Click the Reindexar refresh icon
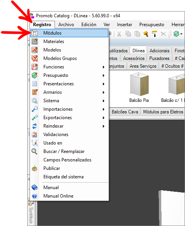The image size is (185, 226). [x=35, y=126]
